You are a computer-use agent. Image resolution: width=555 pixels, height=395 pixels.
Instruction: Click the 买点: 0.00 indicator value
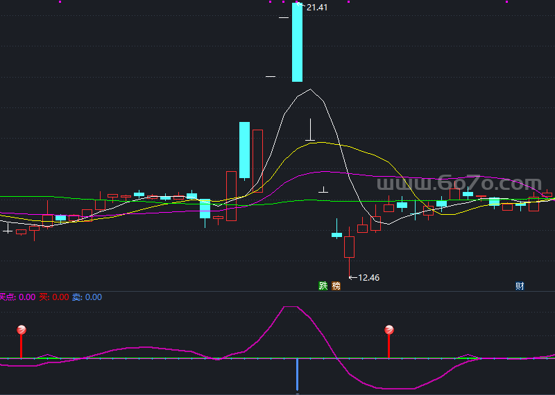(x=17, y=297)
